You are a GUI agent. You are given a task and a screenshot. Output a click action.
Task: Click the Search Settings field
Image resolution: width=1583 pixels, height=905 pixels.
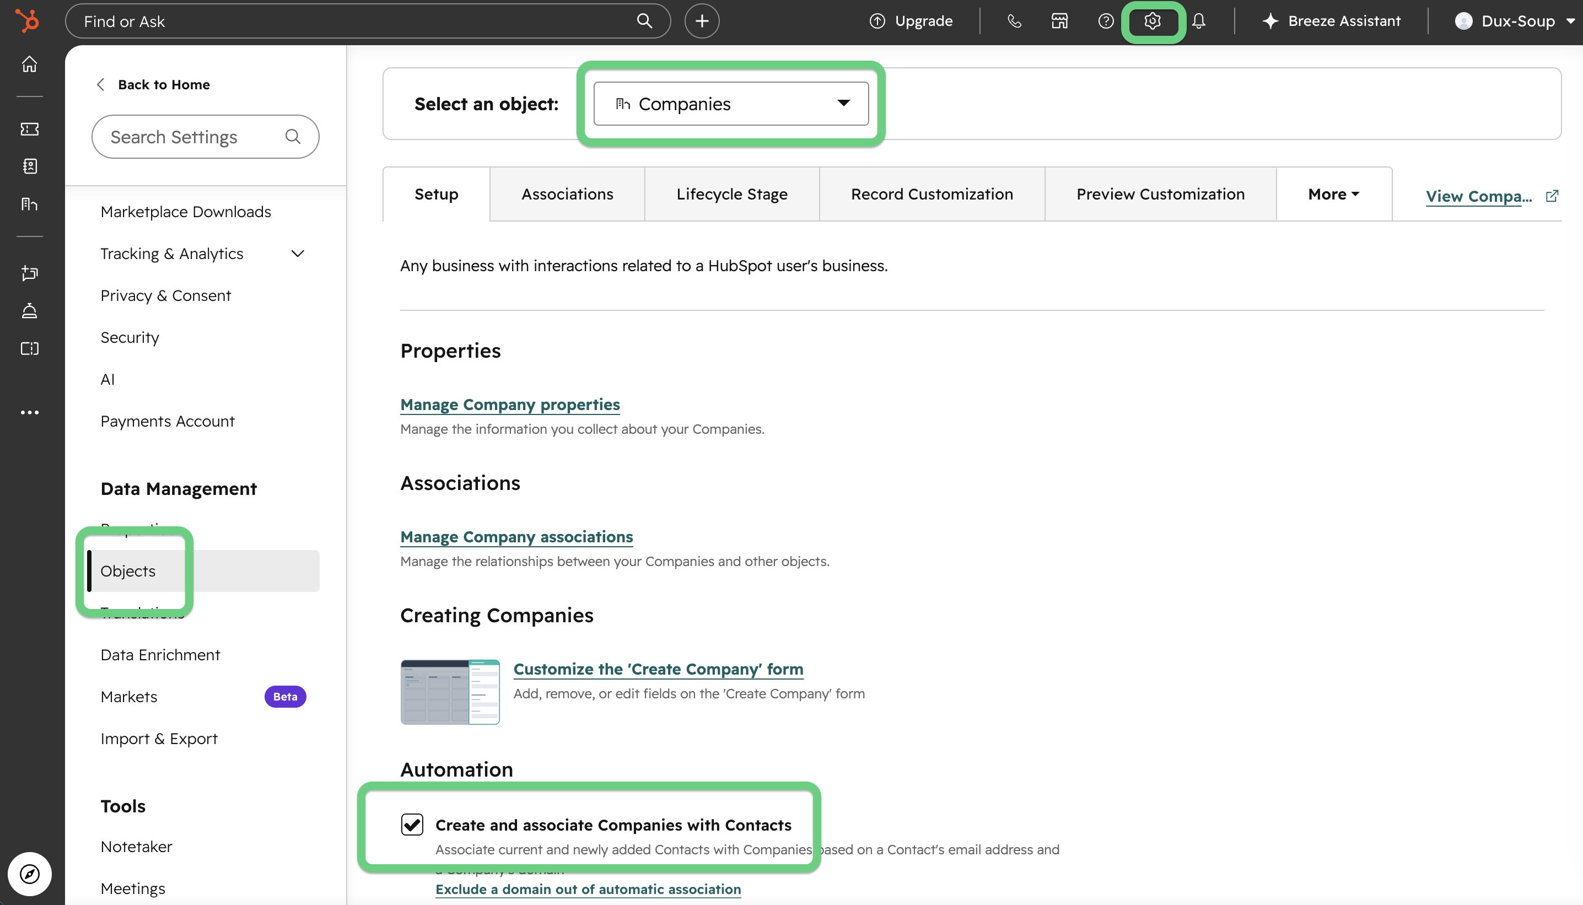pyautogui.click(x=205, y=136)
